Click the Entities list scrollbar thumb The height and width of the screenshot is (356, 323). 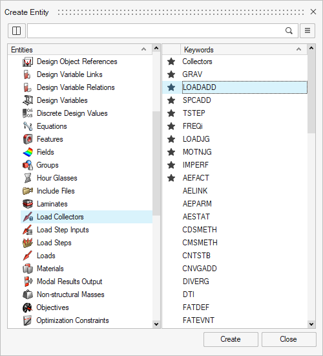pos(156,163)
